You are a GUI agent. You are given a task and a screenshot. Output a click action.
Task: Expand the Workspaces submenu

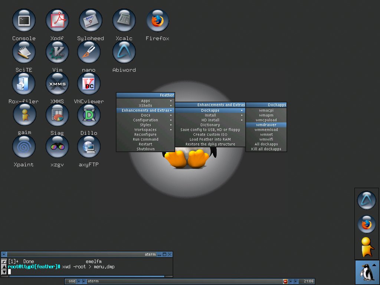click(145, 130)
